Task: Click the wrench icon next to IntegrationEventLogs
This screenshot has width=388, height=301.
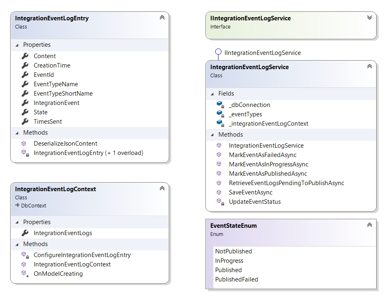Action: [25, 233]
